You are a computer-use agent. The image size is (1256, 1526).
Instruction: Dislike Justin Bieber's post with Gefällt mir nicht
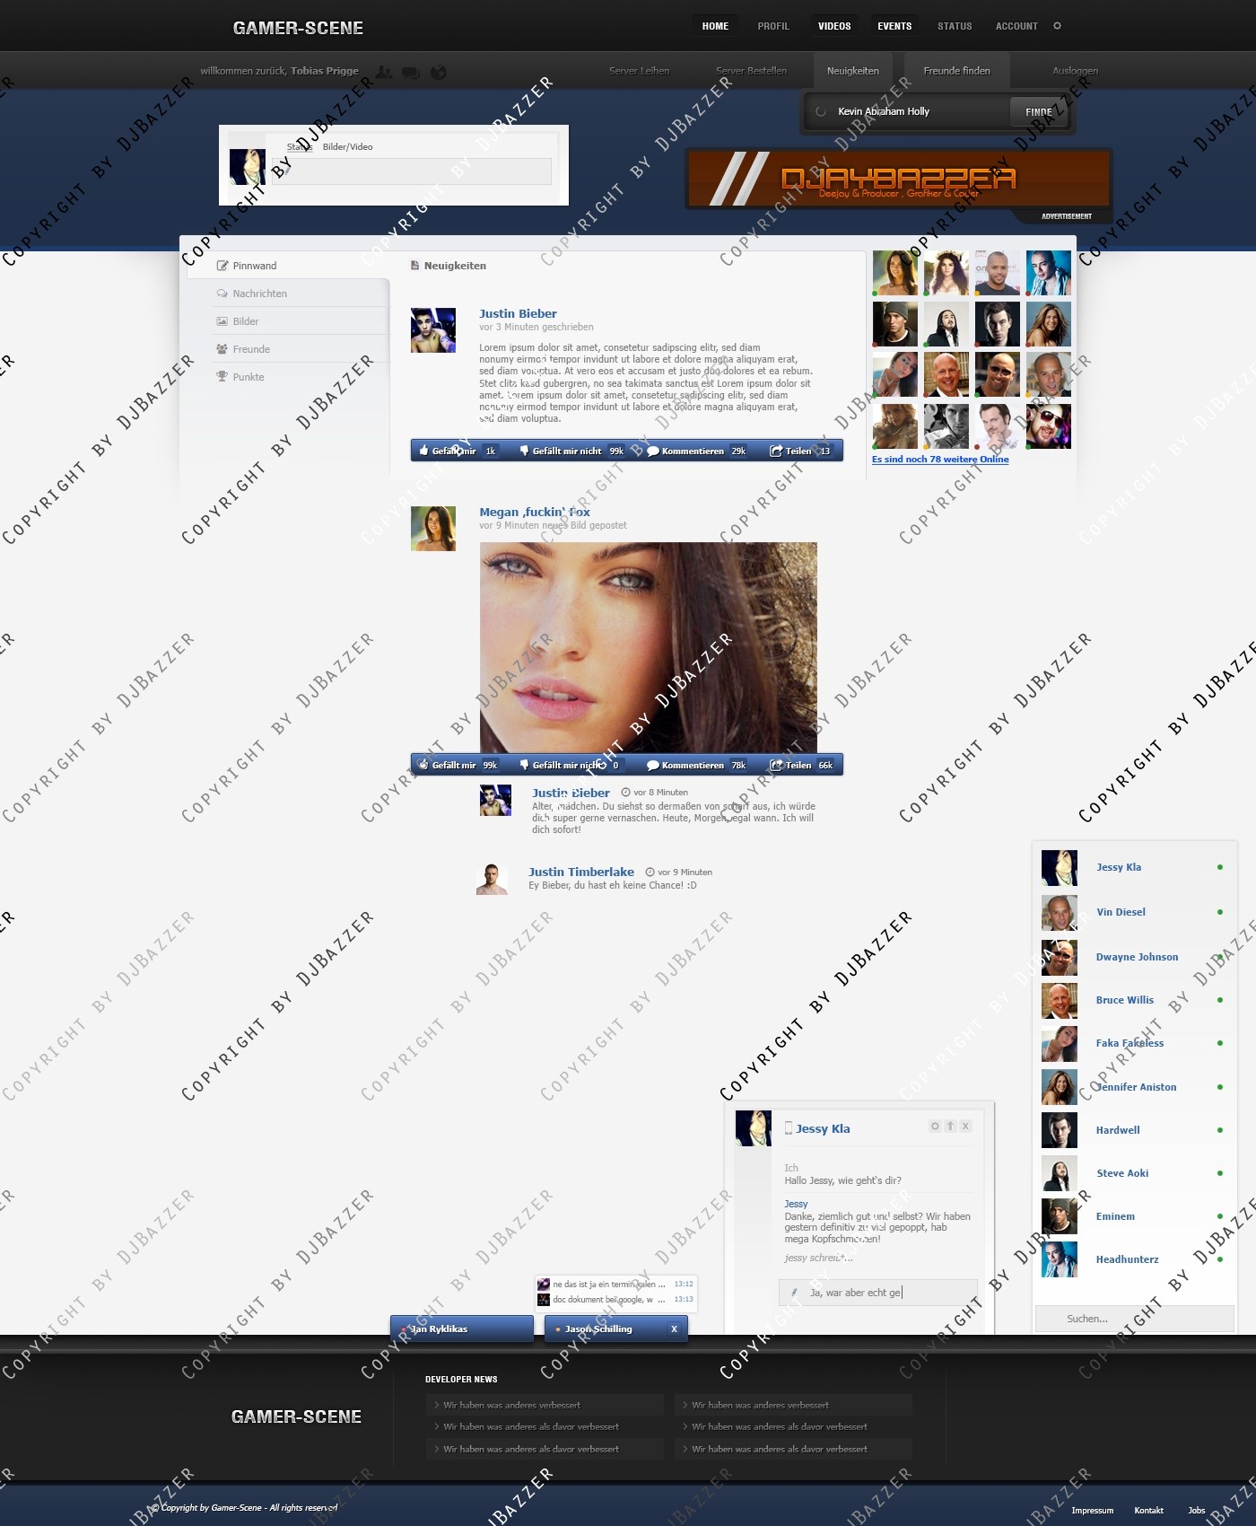point(566,451)
